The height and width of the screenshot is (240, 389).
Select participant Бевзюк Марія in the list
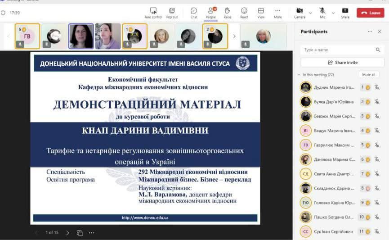340,116
